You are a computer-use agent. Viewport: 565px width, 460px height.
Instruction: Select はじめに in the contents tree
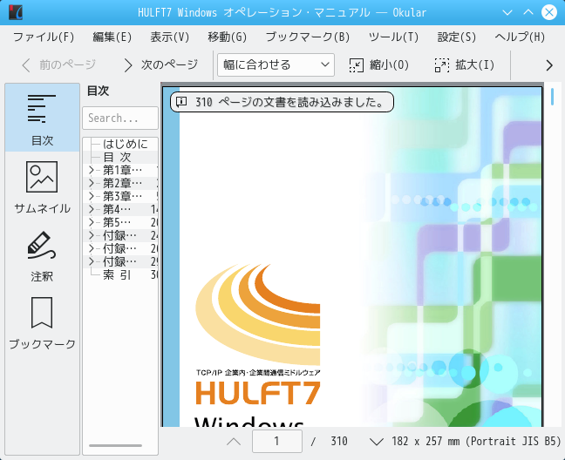[x=125, y=144]
